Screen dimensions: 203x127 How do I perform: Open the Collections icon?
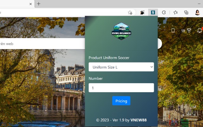point(186,12)
